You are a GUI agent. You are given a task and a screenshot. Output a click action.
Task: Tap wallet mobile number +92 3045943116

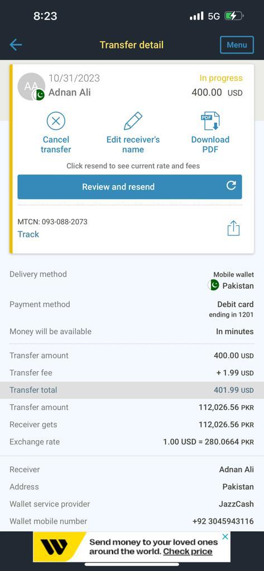(x=223, y=521)
